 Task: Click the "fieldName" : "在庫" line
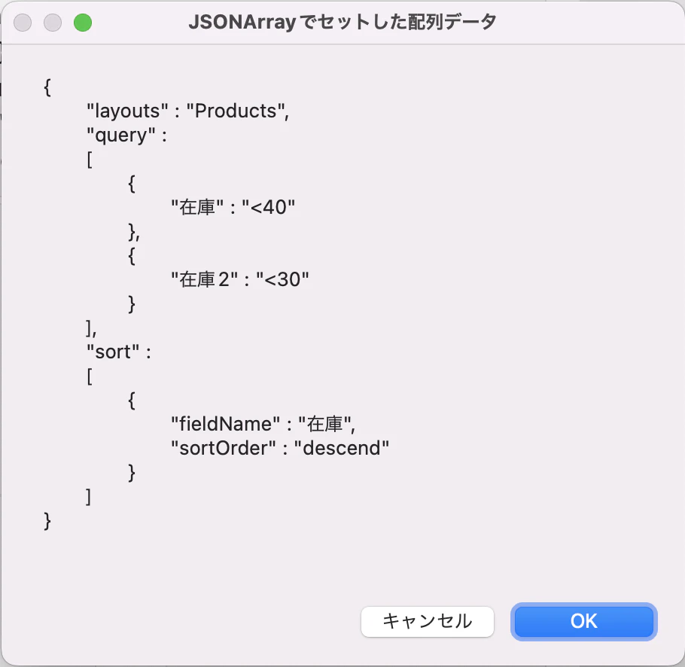(263, 424)
